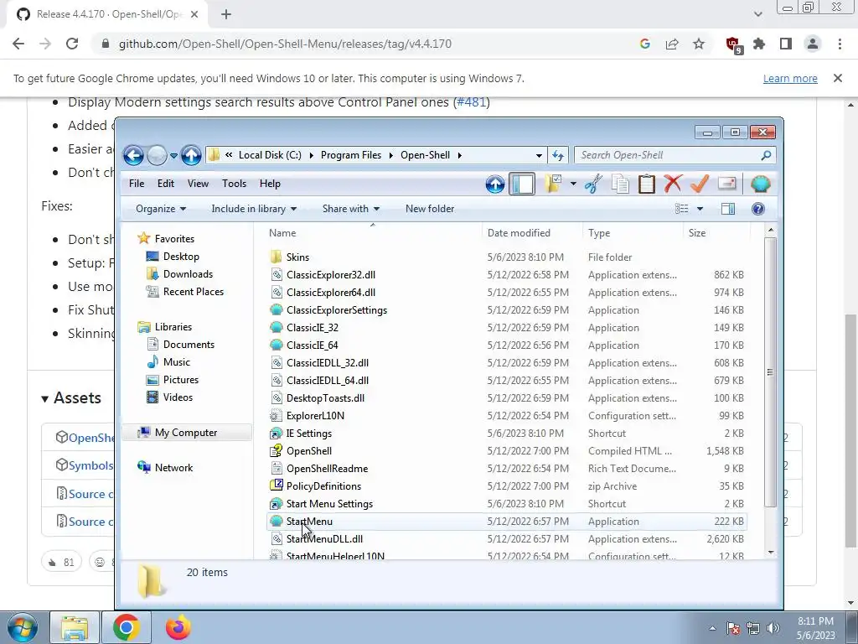
Task: Open the folder options toolbar icon
Action: tap(553, 184)
